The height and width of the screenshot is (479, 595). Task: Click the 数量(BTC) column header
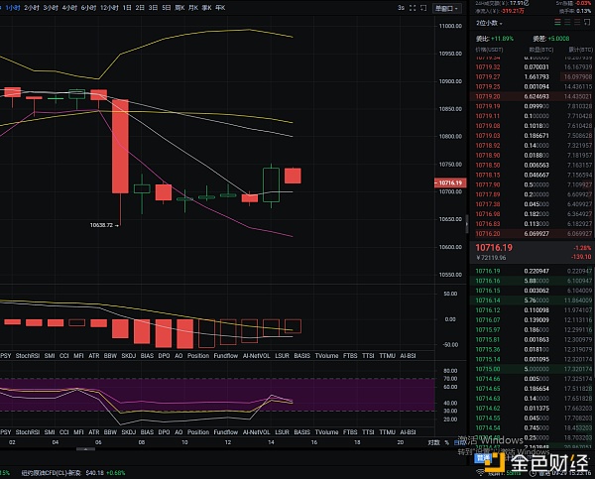pyautogui.click(x=541, y=50)
